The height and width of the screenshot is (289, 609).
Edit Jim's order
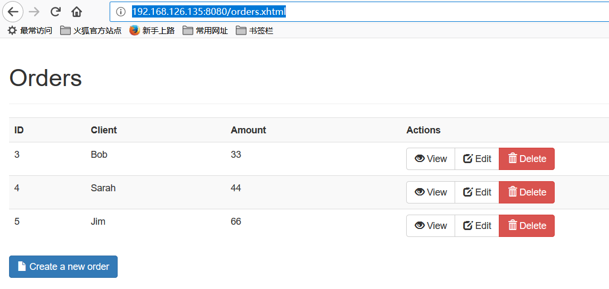pos(477,226)
